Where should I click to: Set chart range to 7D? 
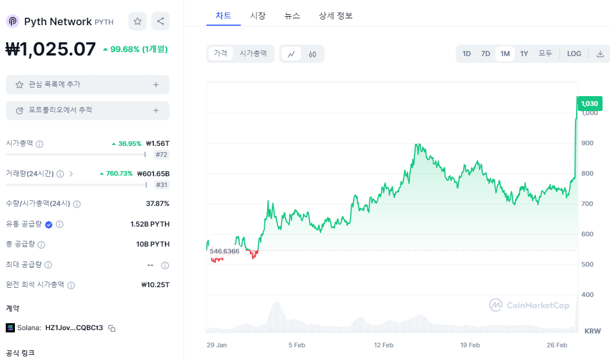pyautogui.click(x=486, y=54)
